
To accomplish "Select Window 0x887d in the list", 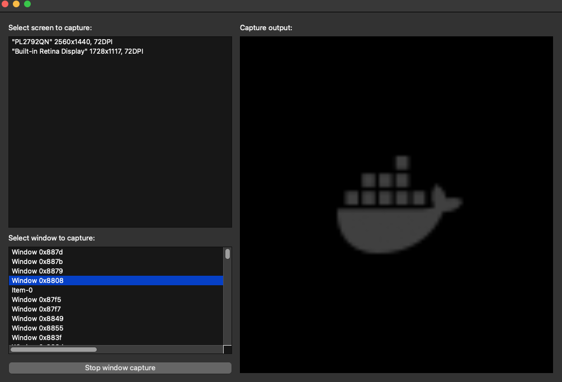I will point(116,252).
